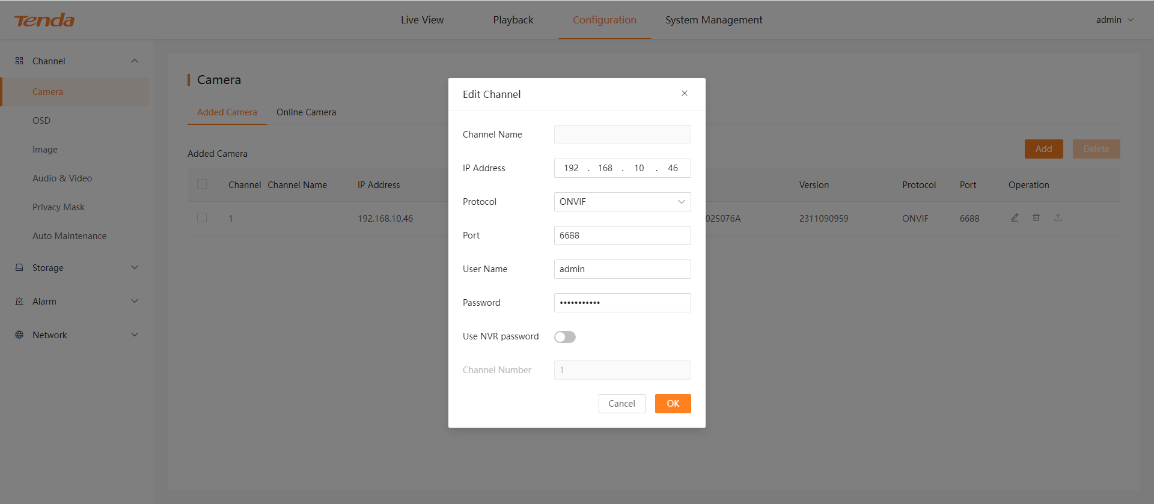Open the Protocol dropdown showing ONVIF

(622, 202)
